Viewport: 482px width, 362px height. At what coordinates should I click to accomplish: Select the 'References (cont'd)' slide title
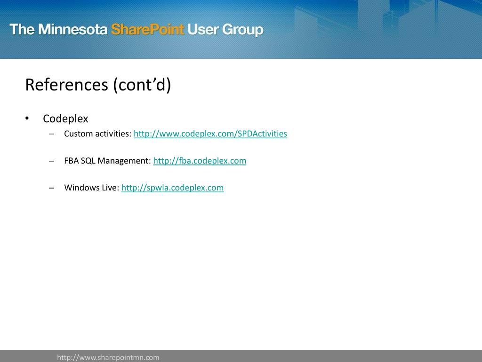pyautogui.click(x=98, y=85)
